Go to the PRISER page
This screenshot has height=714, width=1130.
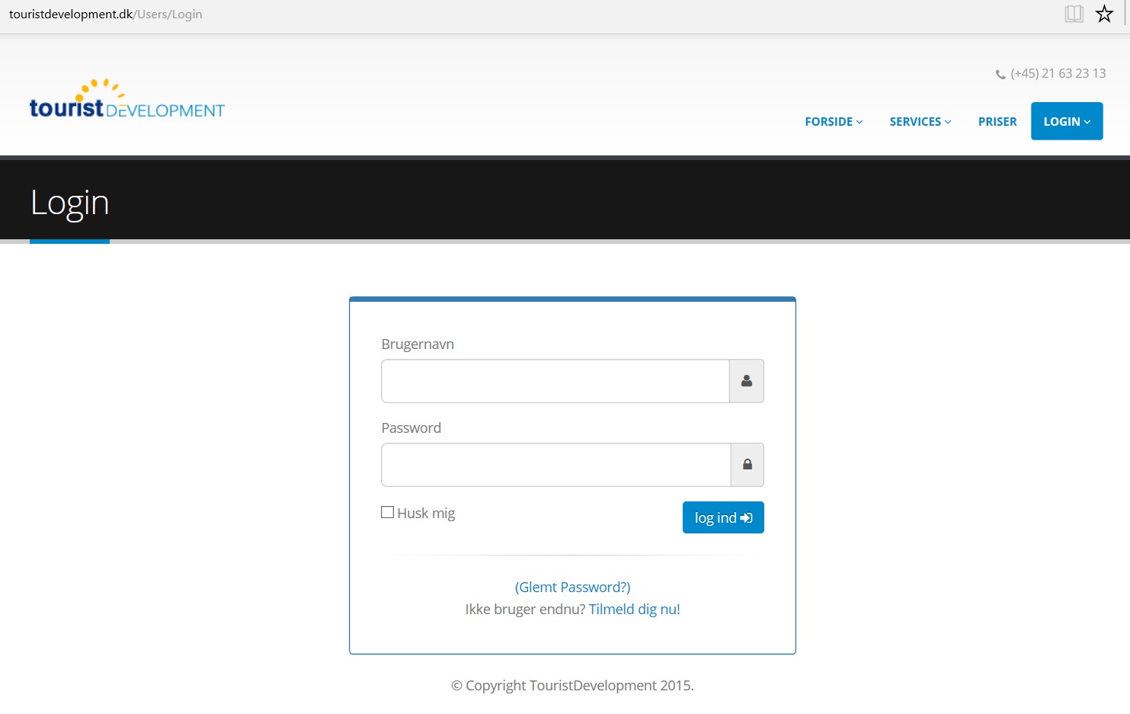pos(997,122)
